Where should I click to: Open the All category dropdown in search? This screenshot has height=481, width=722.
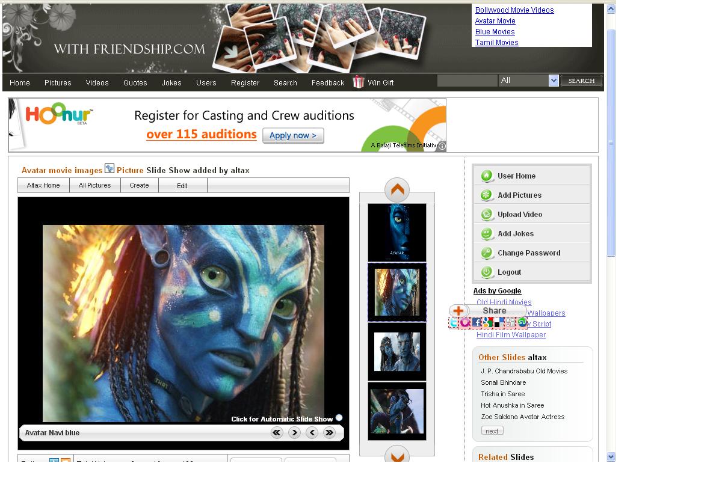[x=529, y=81]
